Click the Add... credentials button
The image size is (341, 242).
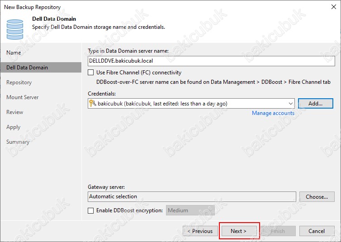[x=315, y=104]
